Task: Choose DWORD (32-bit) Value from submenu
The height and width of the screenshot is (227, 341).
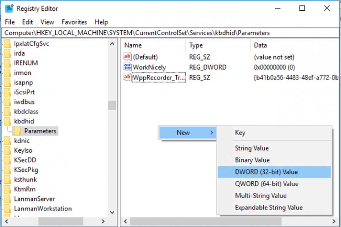Action: 266,172
